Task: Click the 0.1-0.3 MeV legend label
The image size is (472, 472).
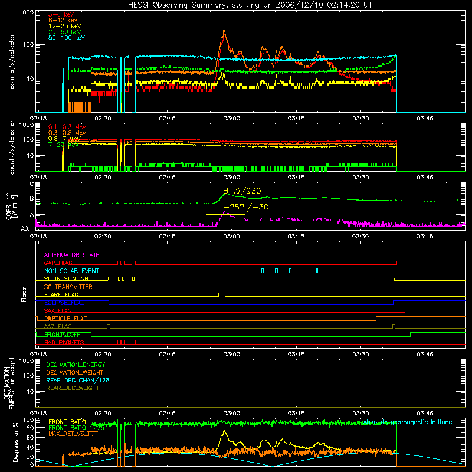Action: (x=67, y=127)
